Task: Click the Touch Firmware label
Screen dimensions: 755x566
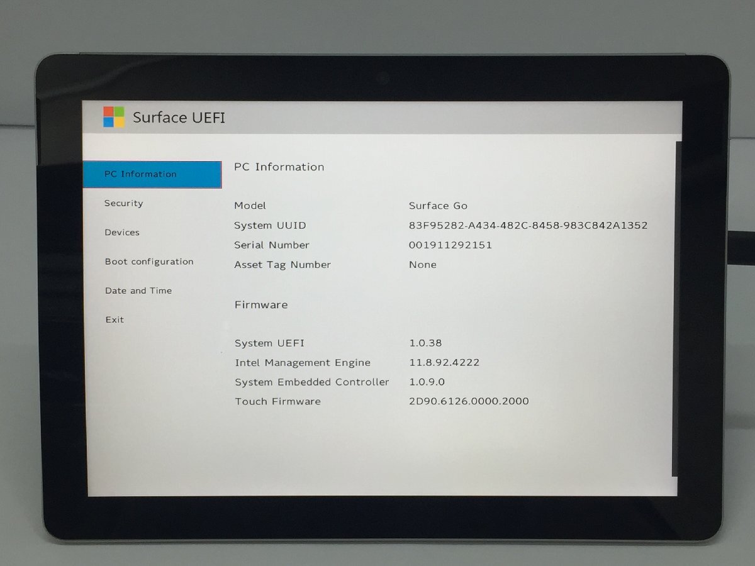Action: point(277,401)
